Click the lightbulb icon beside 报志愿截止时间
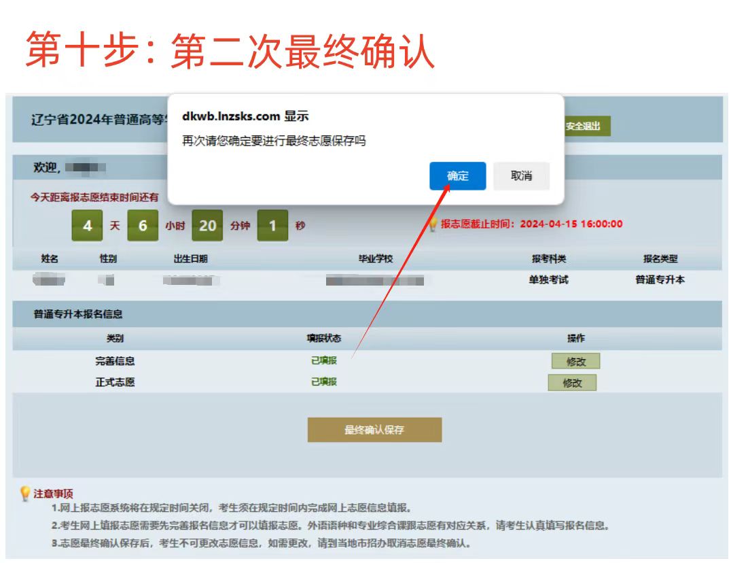 (x=433, y=224)
